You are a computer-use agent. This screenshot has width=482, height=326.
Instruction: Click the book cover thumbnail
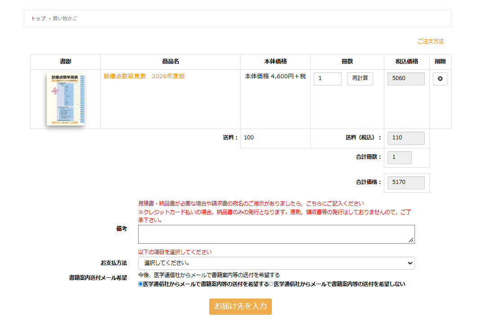click(x=65, y=99)
